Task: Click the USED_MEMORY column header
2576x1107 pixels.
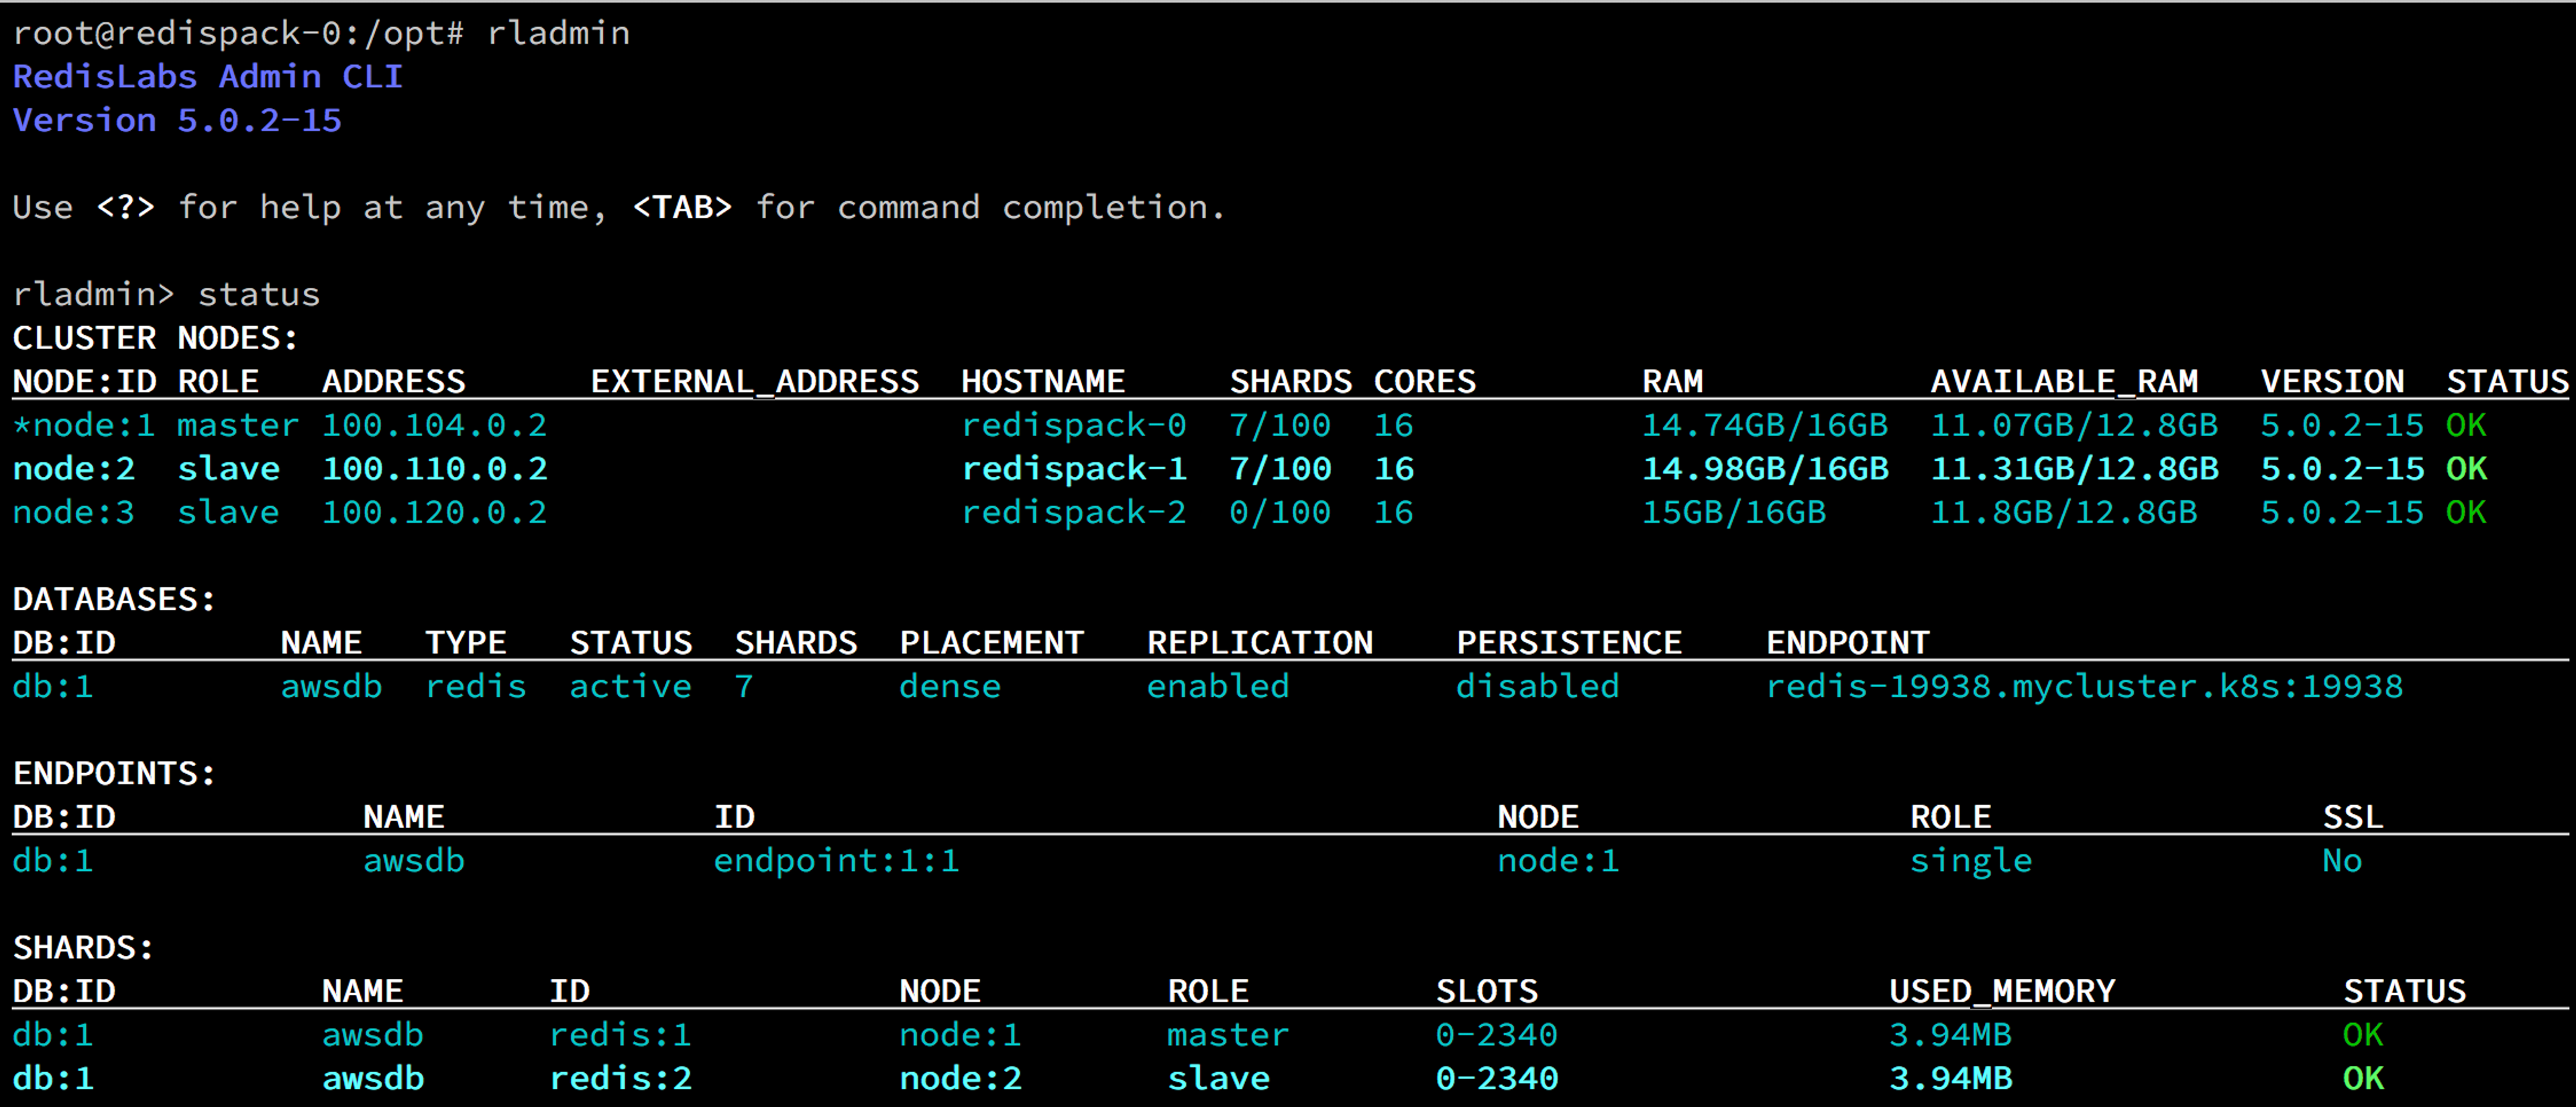Action: [2001, 992]
